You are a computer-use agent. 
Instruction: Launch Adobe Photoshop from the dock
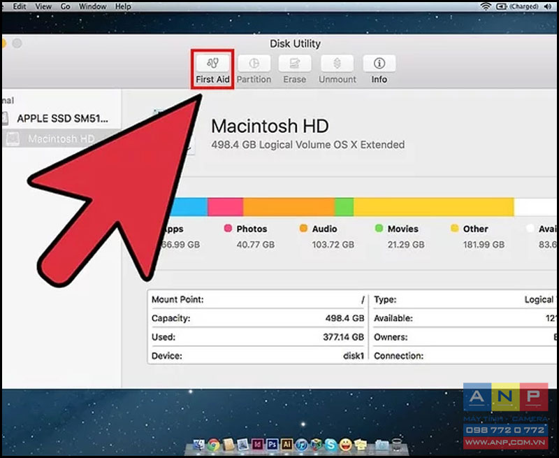272,444
